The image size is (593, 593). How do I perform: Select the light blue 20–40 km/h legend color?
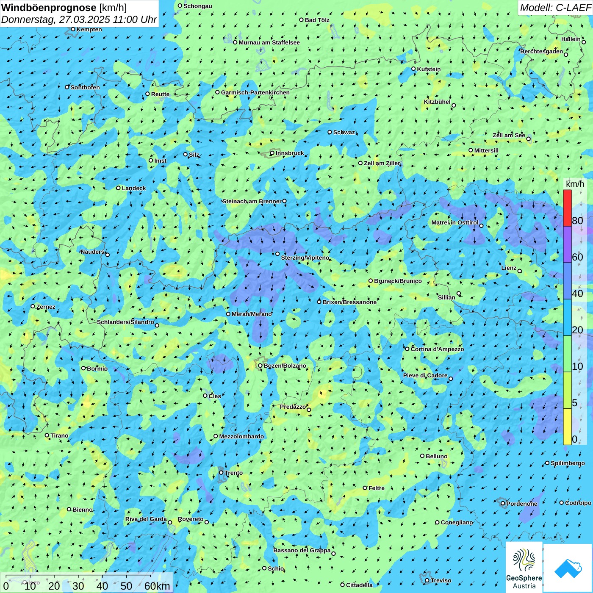567,317
